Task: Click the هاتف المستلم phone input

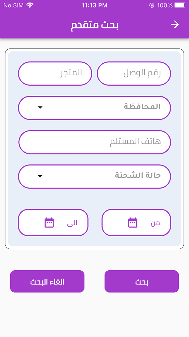Action: [94, 142]
